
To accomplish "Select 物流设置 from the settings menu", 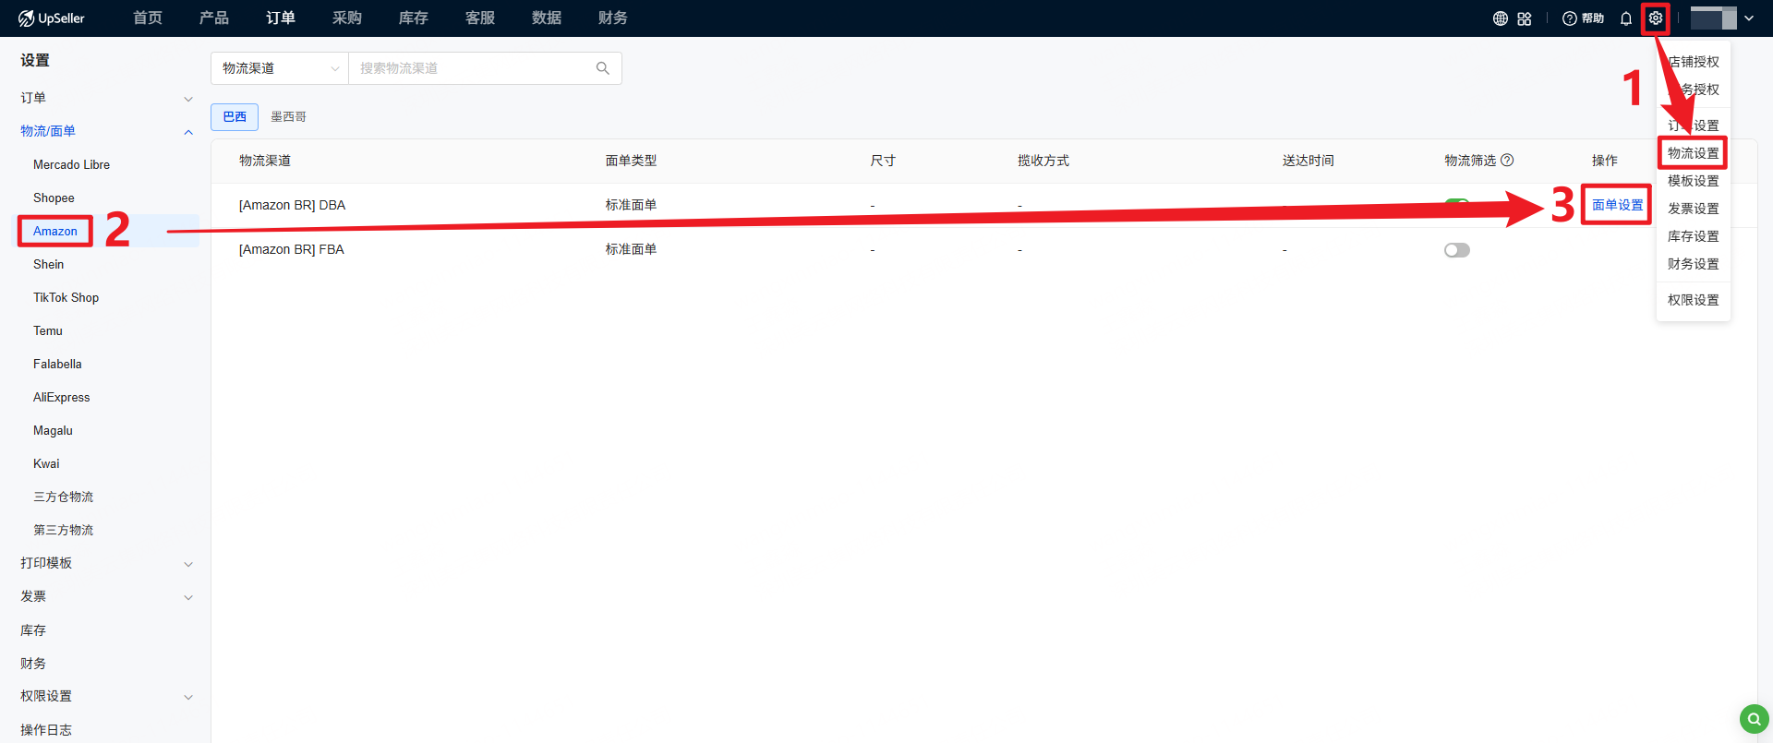I will coord(1693,153).
